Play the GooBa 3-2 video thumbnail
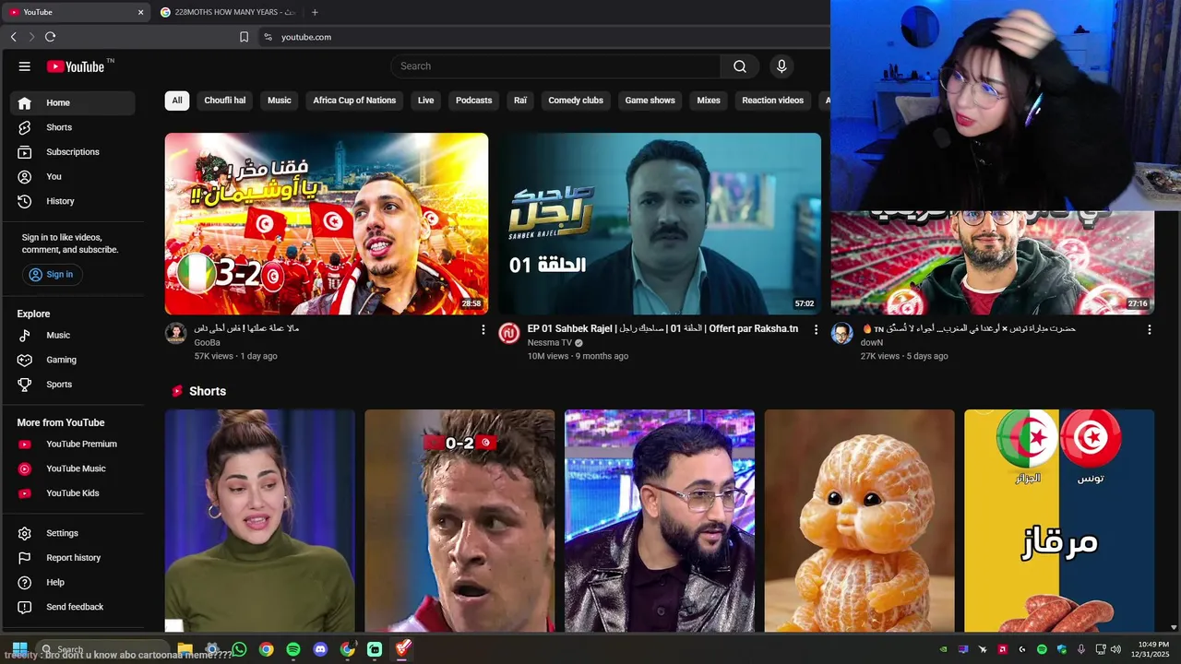 pos(327,224)
